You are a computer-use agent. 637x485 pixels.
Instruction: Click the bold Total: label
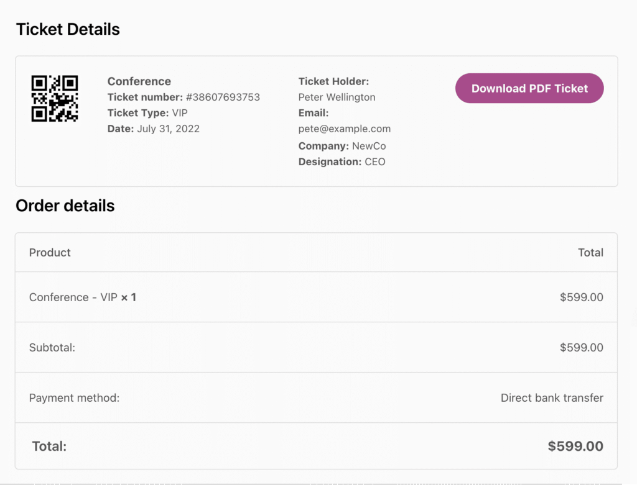[49, 446]
